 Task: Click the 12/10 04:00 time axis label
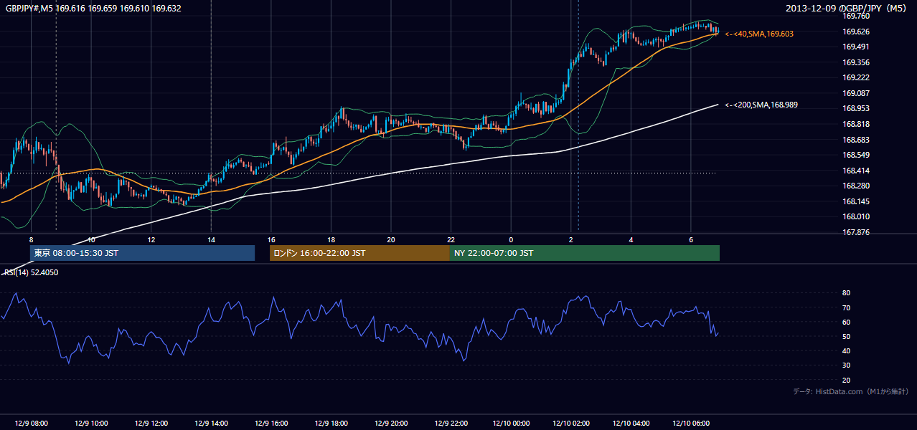631,424
